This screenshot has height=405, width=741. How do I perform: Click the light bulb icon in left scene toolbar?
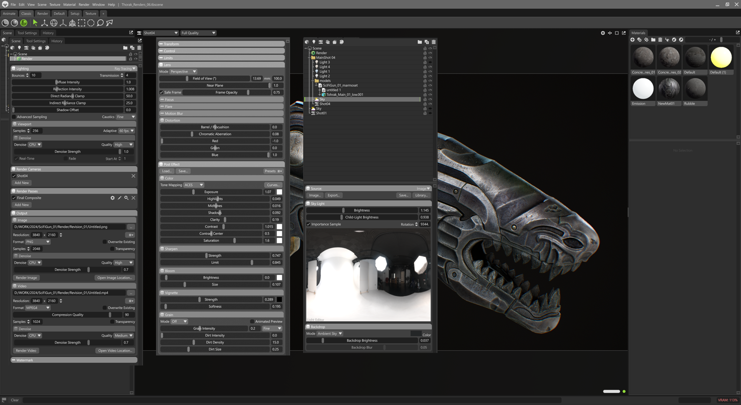click(x=19, y=48)
